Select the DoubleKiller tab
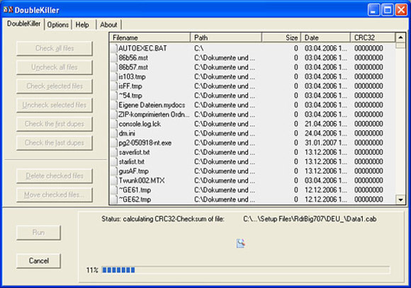Screen dimensions: 411x288 23,24
